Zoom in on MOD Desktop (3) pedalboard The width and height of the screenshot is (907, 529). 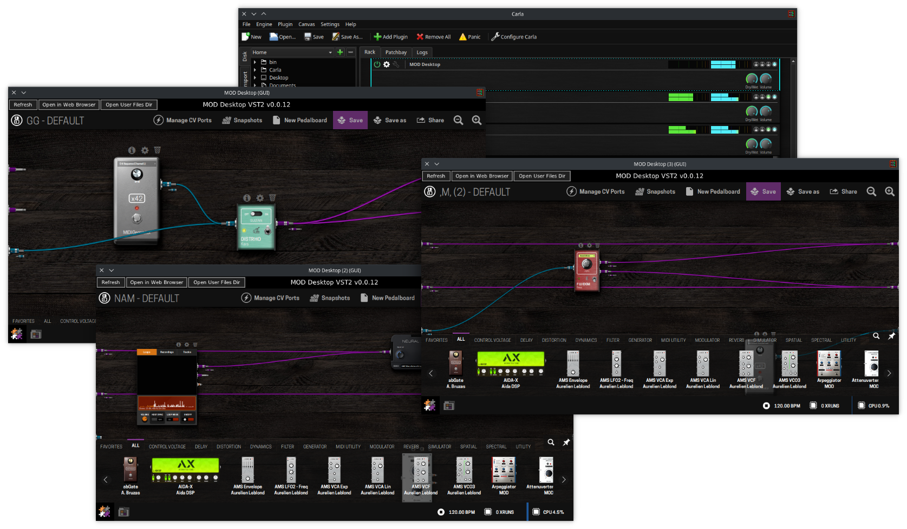point(890,191)
